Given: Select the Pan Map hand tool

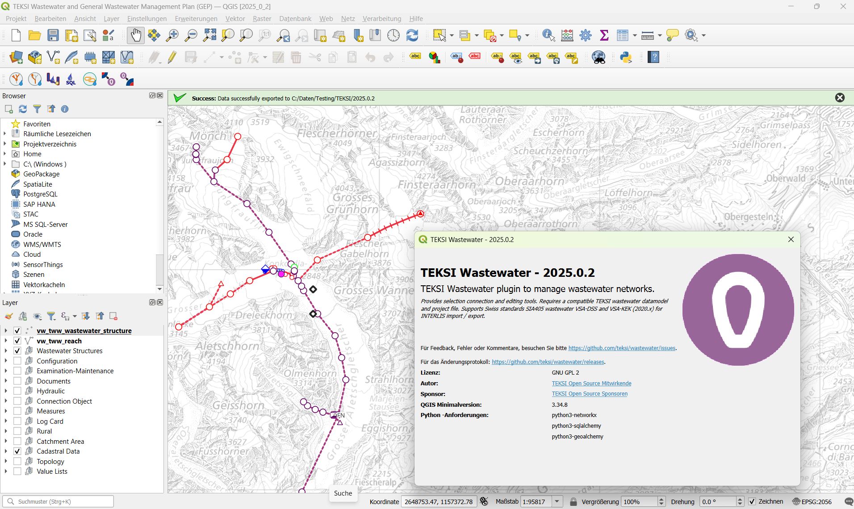Looking at the screenshot, I should point(135,35).
